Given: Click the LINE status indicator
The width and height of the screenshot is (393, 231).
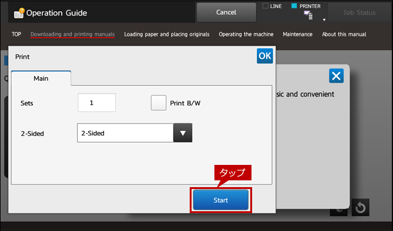Looking at the screenshot, I should (x=272, y=6).
